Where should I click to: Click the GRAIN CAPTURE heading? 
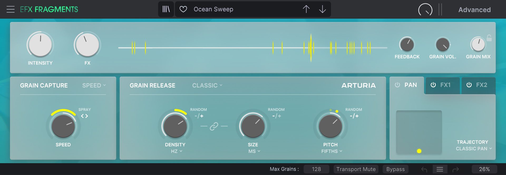44,85
